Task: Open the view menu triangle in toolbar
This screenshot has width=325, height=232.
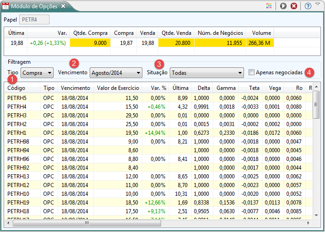Action: [318, 4]
